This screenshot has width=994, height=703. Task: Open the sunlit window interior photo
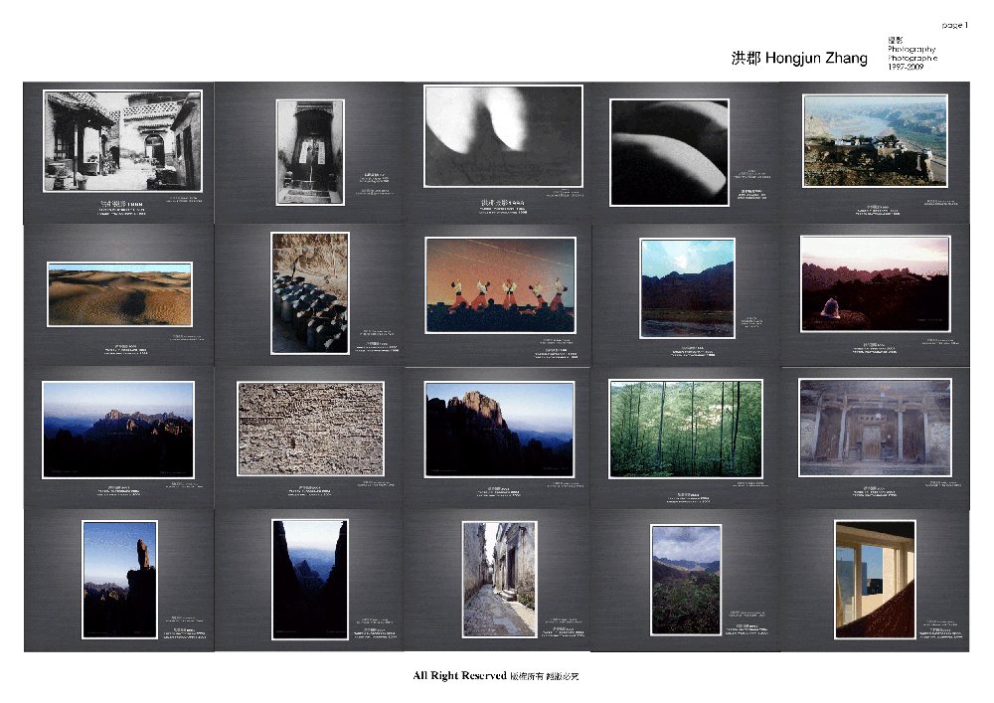(x=875, y=579)
